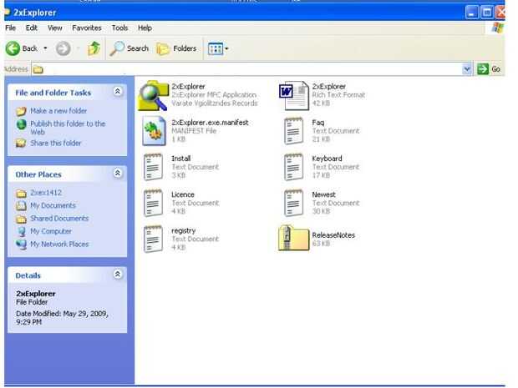Image resolution: width=518 pixels, height=388 pixels.
Task: Select the 2xExplorer Rich Text Format icon
Action: pos(294,95)
